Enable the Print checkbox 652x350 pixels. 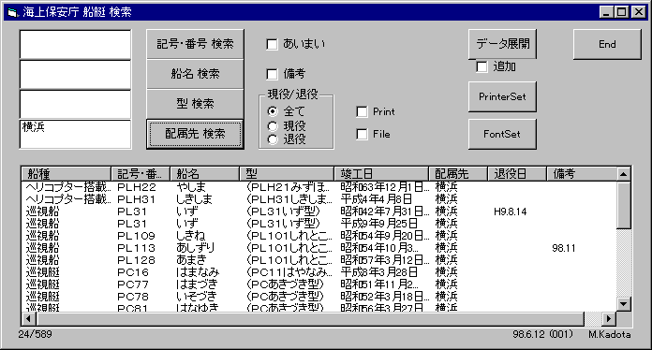click(x=363, y=112)
